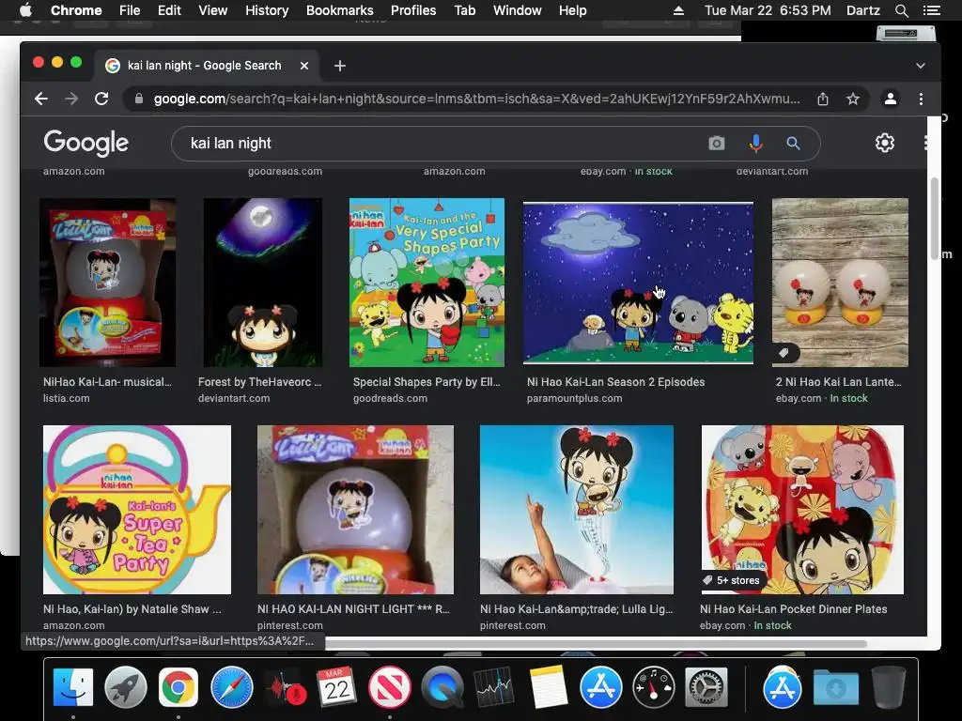This screenshot has width=962, height=721.
Task: Open the Super Tea Party book image
Action: click(x=137, y=510)
